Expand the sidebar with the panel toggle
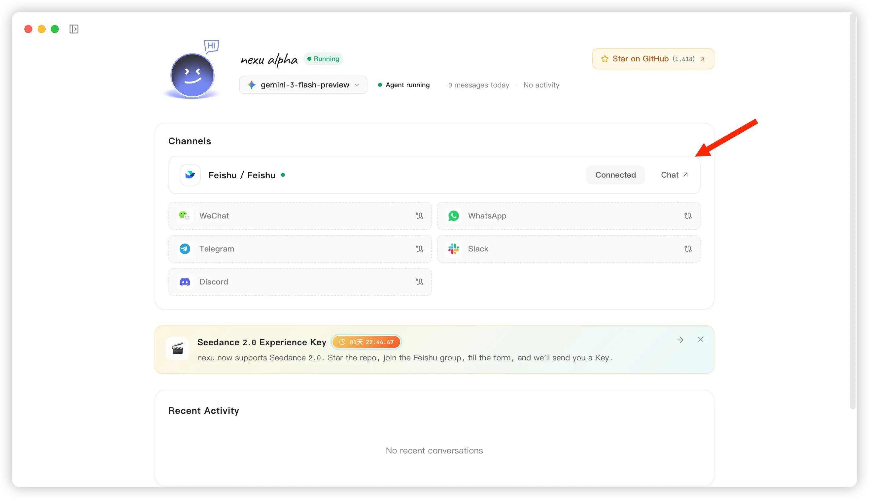 coord(74,29)
